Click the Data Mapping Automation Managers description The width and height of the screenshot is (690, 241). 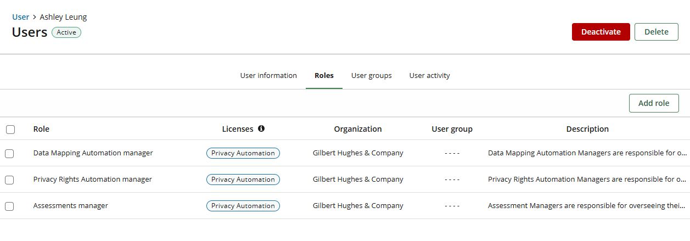pyautogui.click(x=587, y=153)
